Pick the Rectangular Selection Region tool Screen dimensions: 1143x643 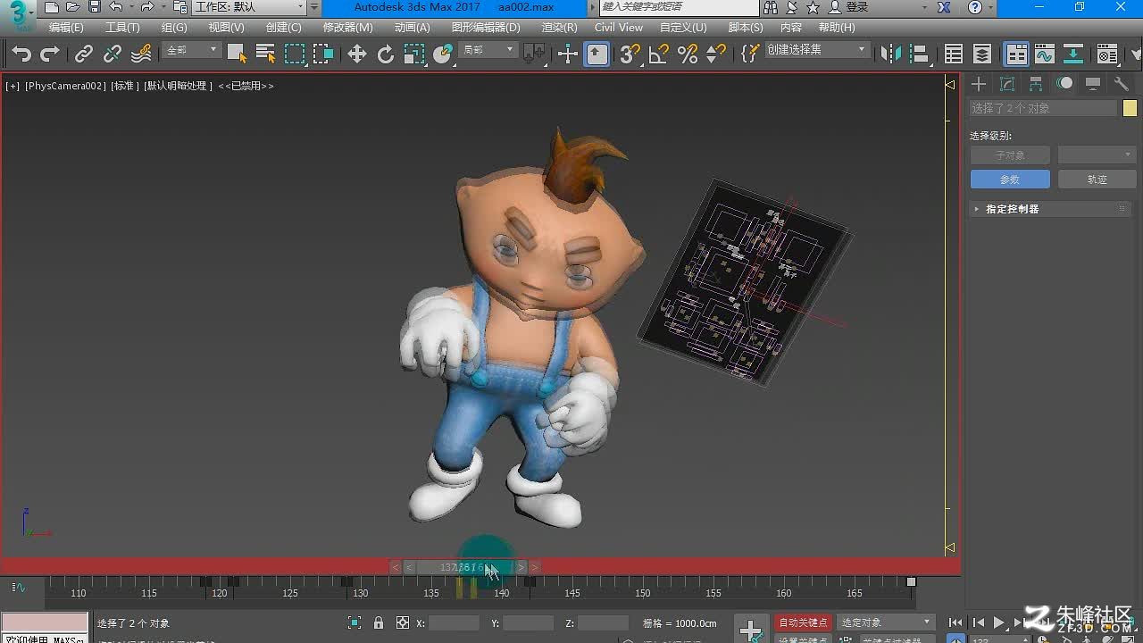coord(295,54)
